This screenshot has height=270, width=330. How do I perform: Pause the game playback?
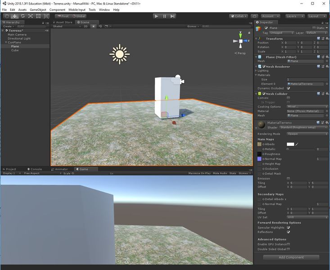[164, 16]
